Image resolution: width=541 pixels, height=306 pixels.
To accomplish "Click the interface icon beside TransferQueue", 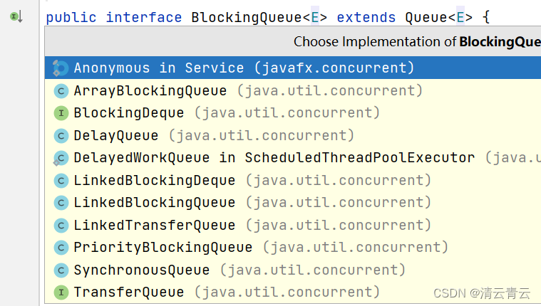I will [61, 292].
